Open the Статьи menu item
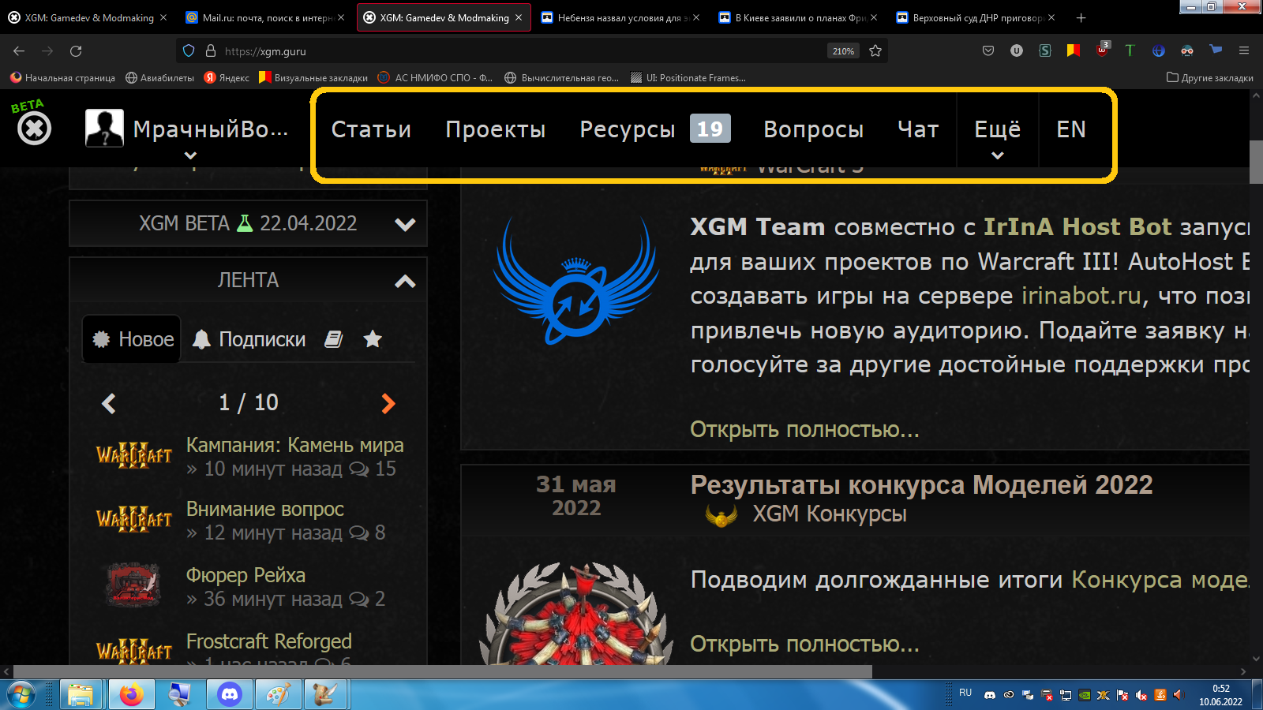1263x710 pixels. tap(371, 129)
